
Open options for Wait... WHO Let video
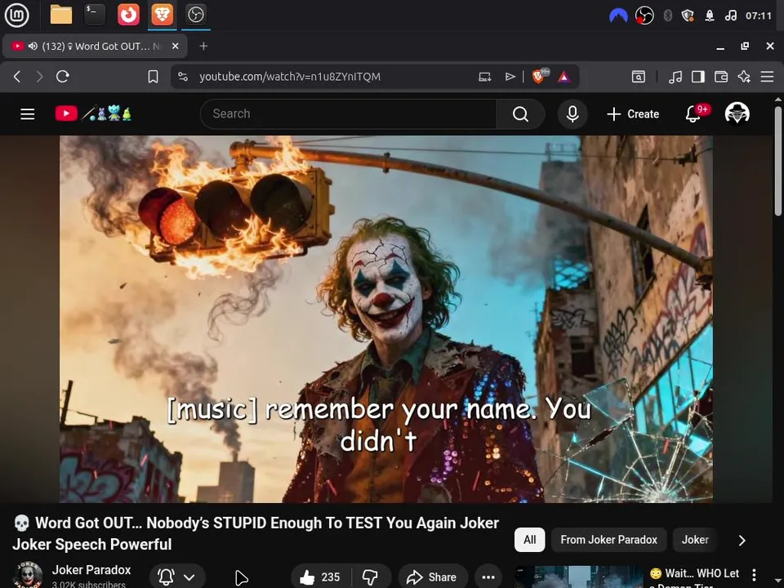[754, 574]
